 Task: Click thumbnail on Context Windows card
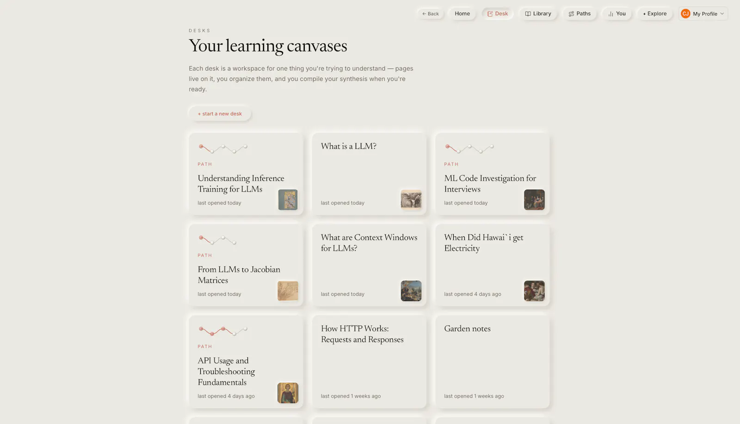[x=411, y=291]
